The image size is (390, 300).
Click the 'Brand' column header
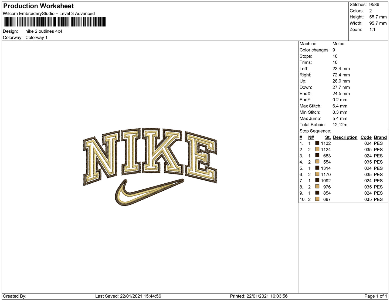(380, 137)
